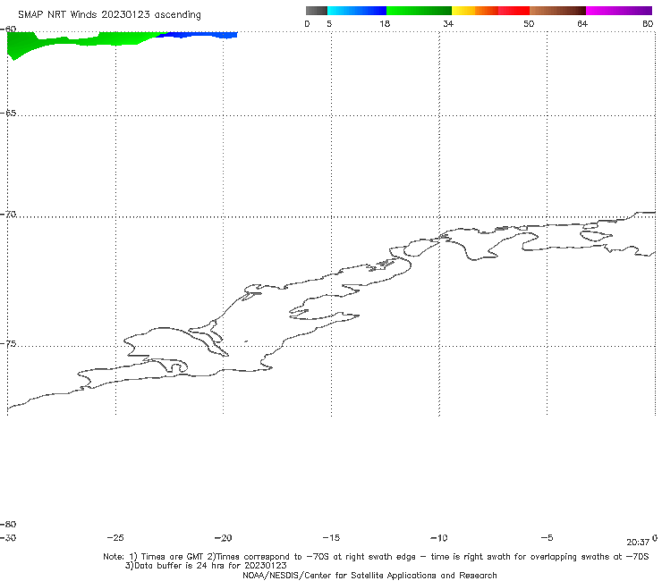This screenshot has width=662, height=581.
Task: Click the color bar label '34'
Action: (448, 23)
